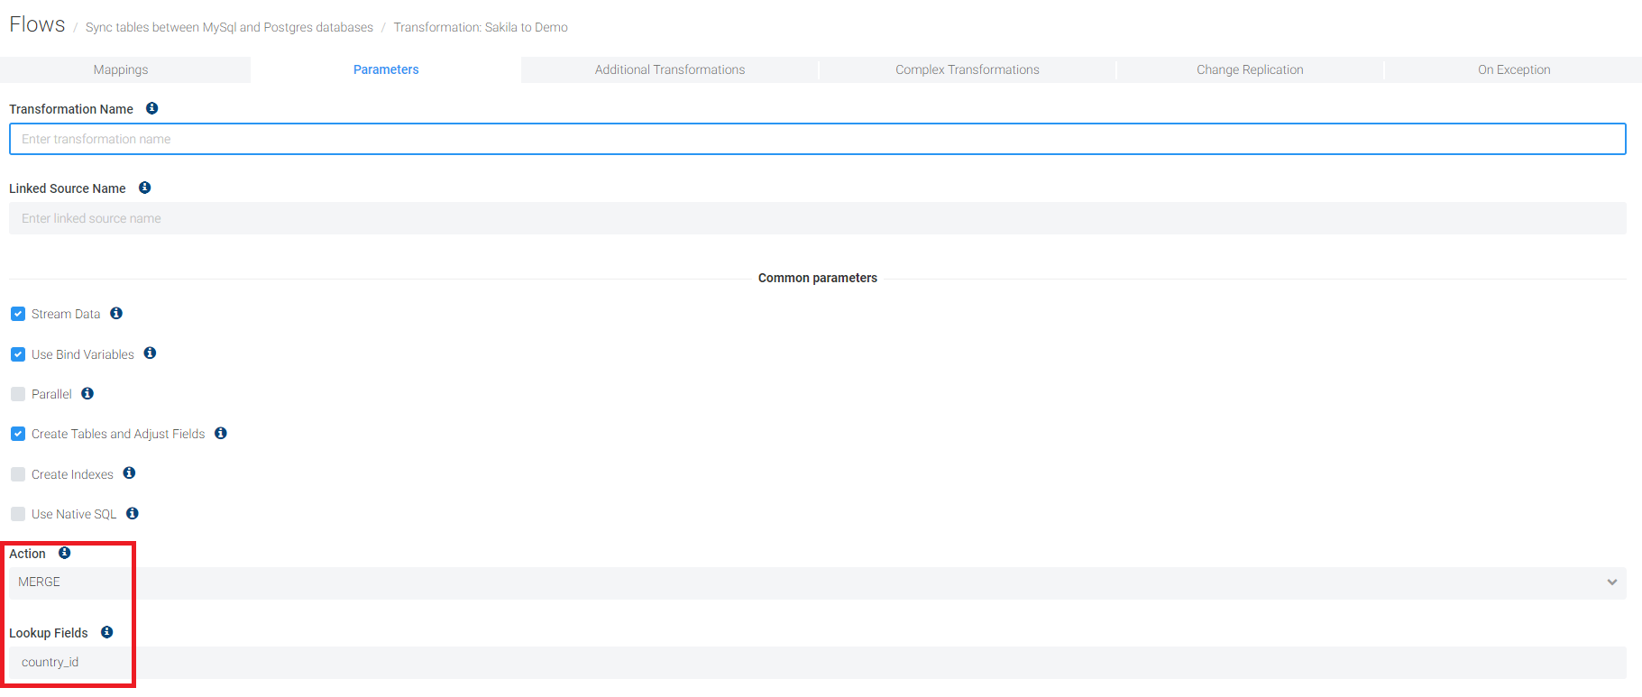Enable the Parallel checkbox
The image size is (1642, 697).
coord(18,394)
